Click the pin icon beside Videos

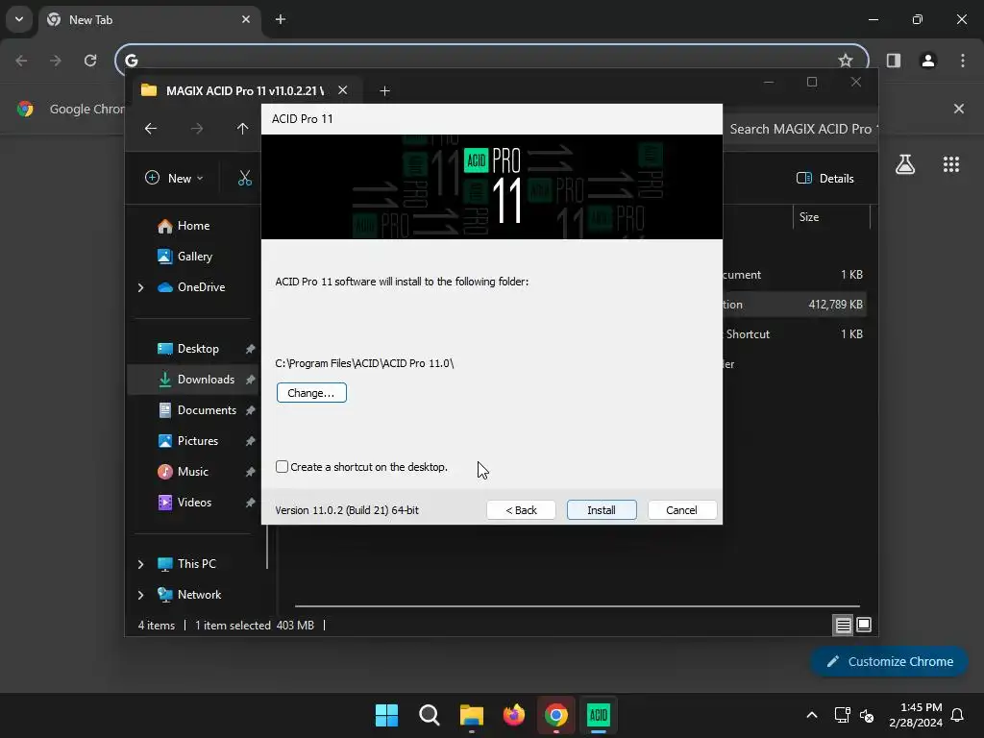pos(250,503)
